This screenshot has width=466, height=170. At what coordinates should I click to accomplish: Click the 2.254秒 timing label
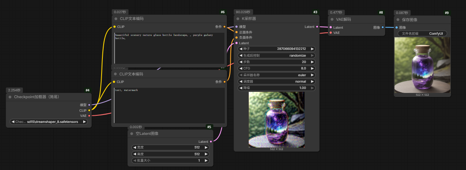(14, 90)
